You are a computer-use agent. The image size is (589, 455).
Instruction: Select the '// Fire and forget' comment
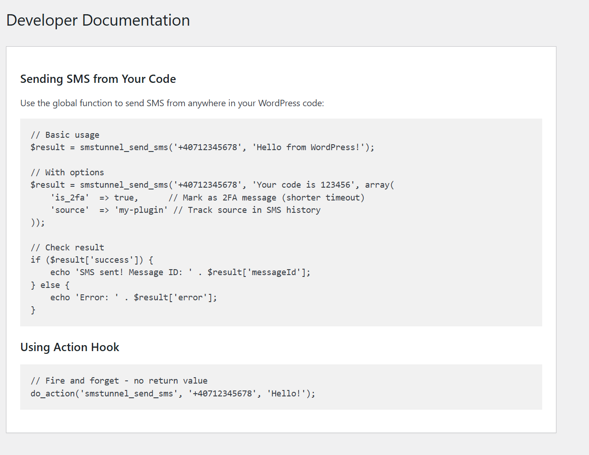[118, 380]
